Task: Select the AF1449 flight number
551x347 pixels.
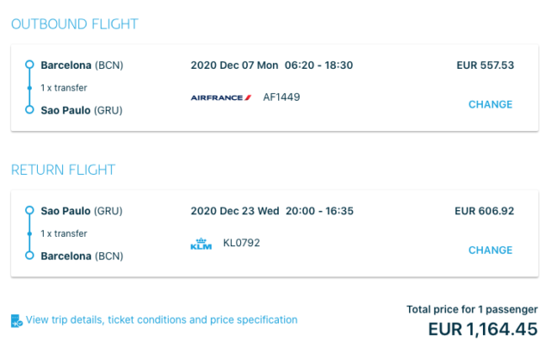Action: (x=282, y=97)
